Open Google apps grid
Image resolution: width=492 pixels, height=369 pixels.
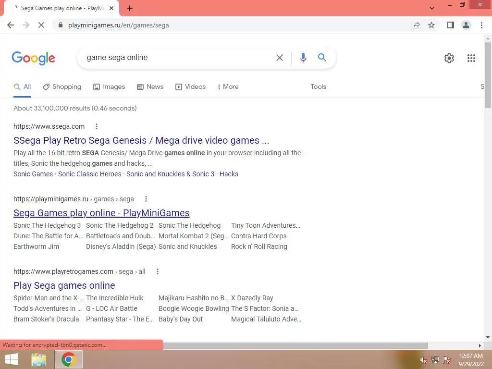(x=471, y=58)
